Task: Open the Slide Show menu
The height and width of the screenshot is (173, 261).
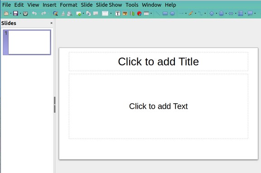Action: click(109, 5)
